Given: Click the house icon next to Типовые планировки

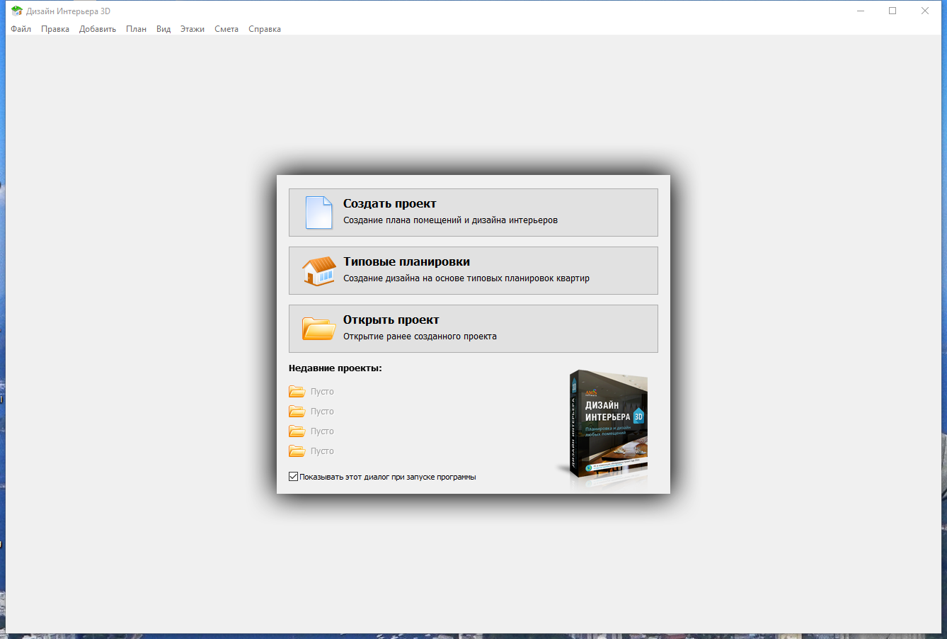Looking at the screenshot, I should pyautogui.click(x=318, y=271).
